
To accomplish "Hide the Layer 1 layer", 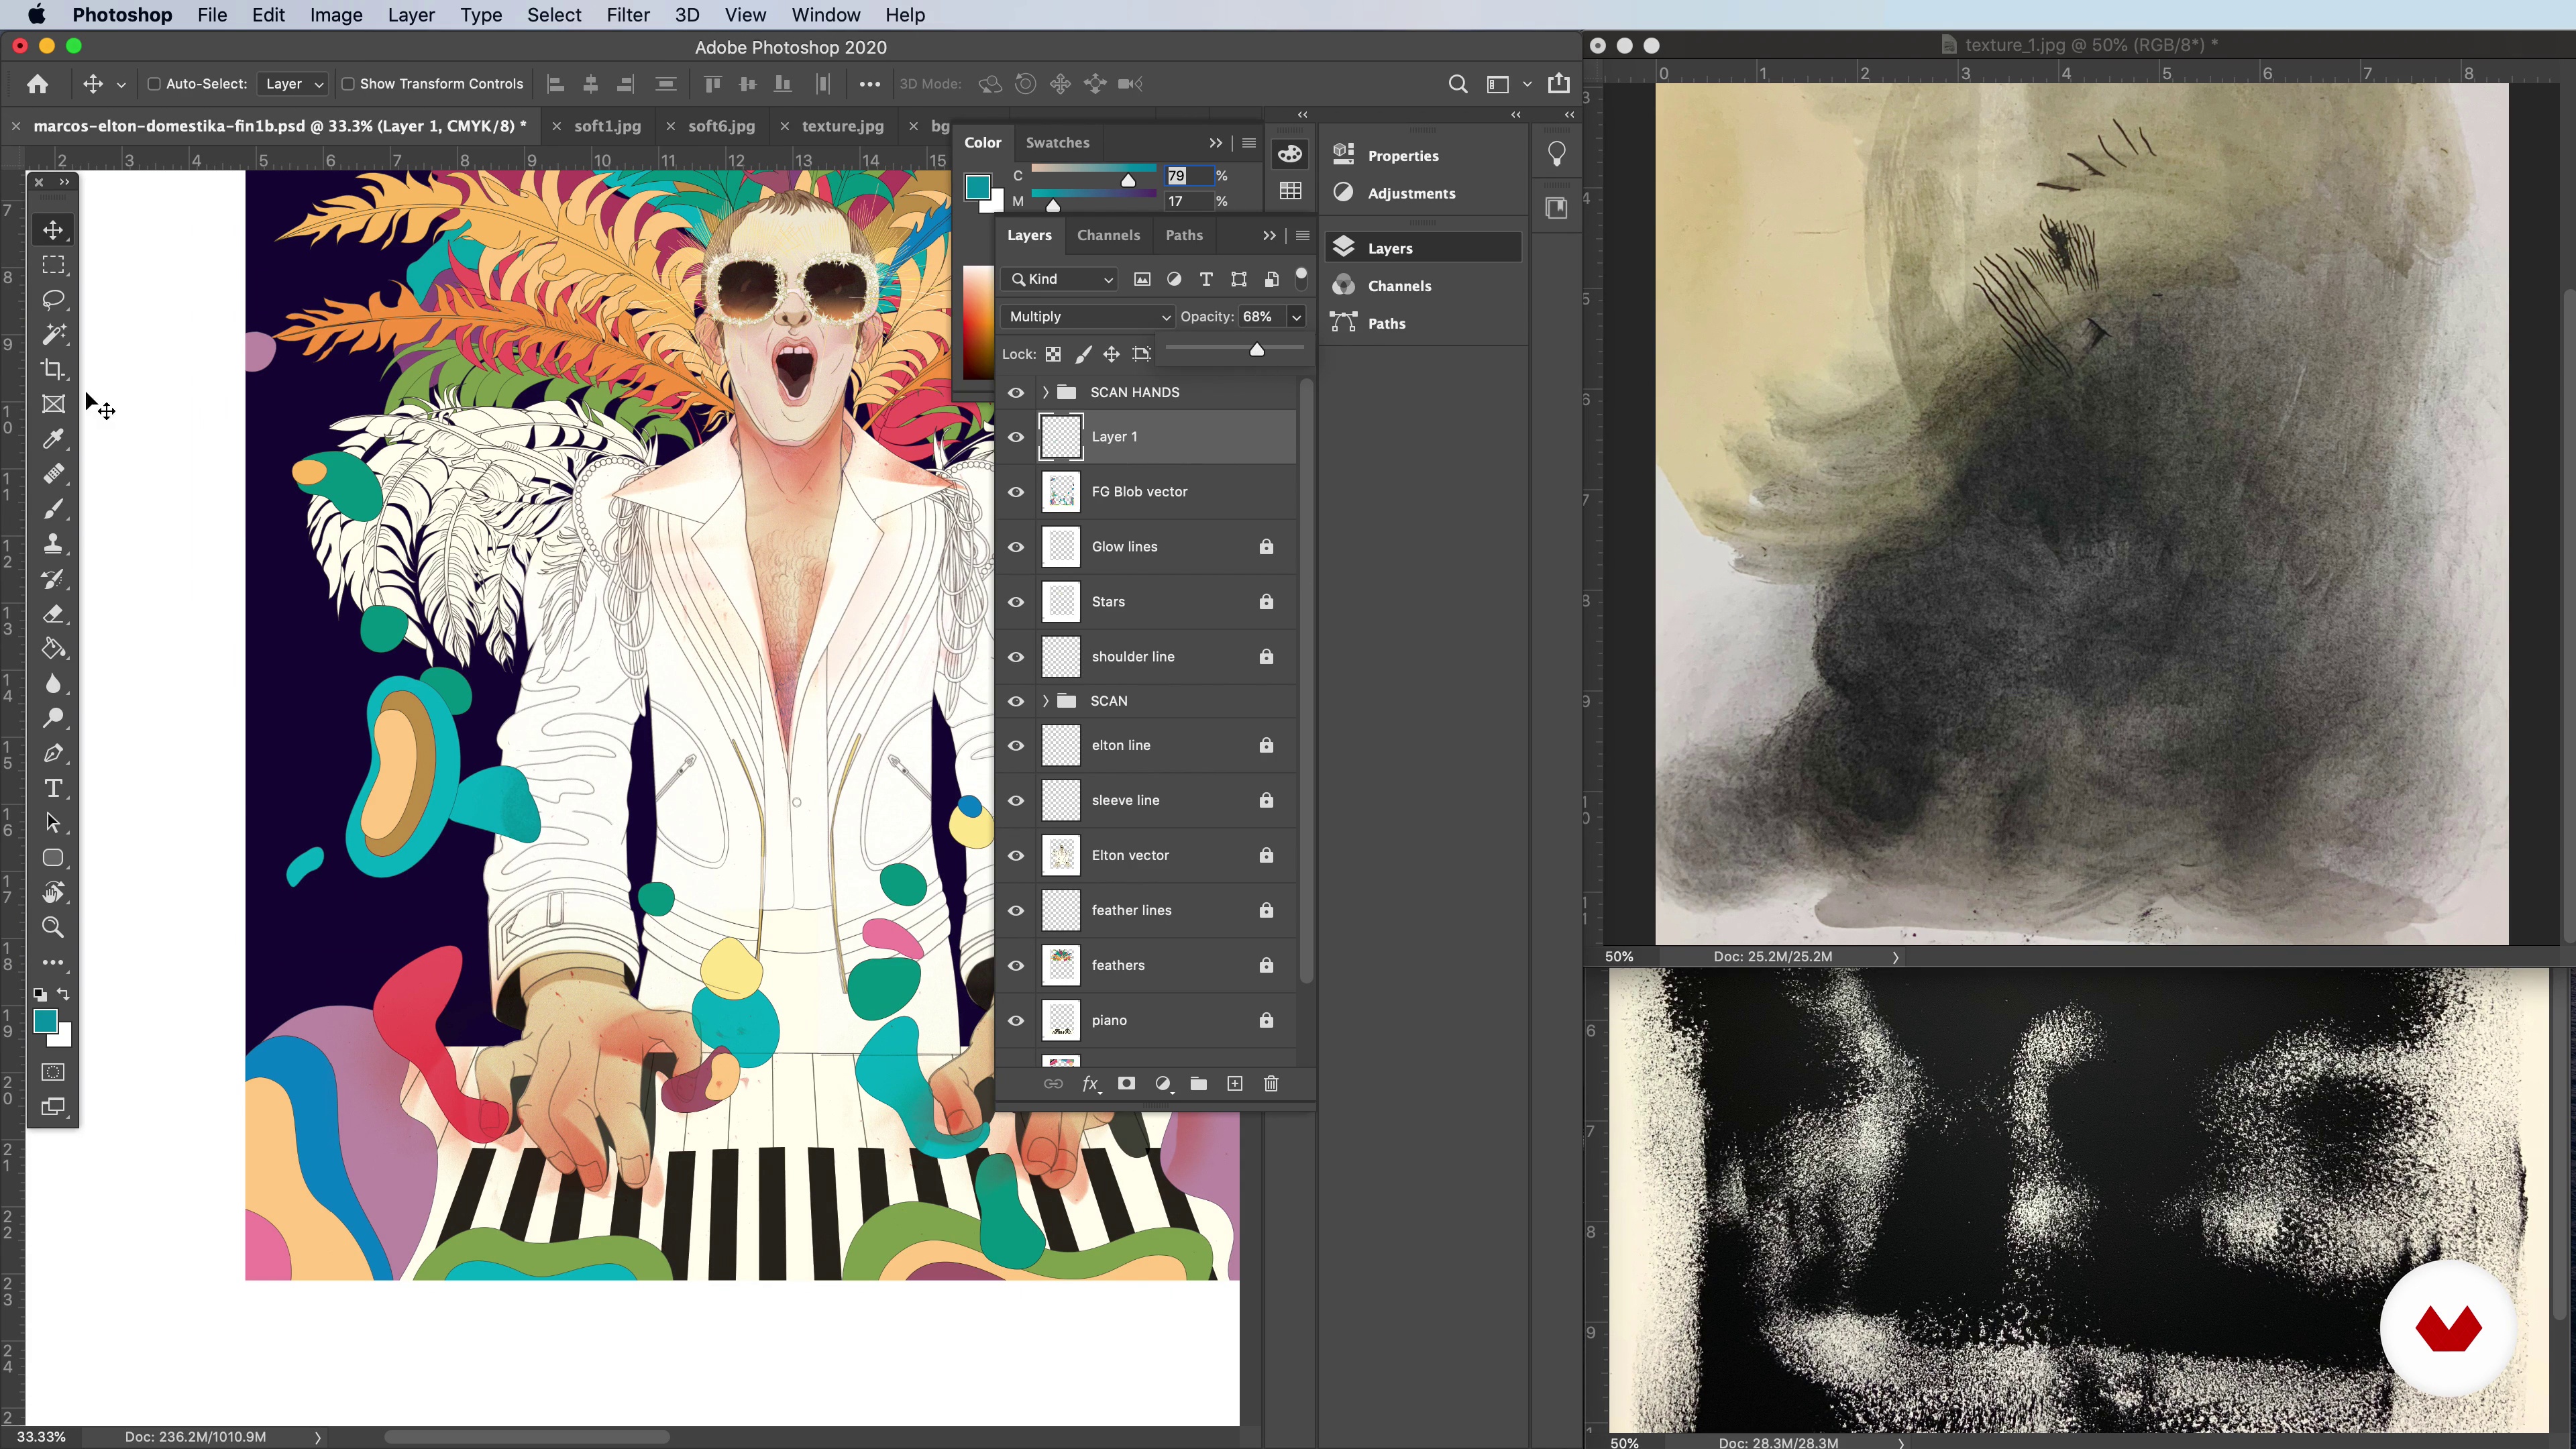I will point(1016,437).
